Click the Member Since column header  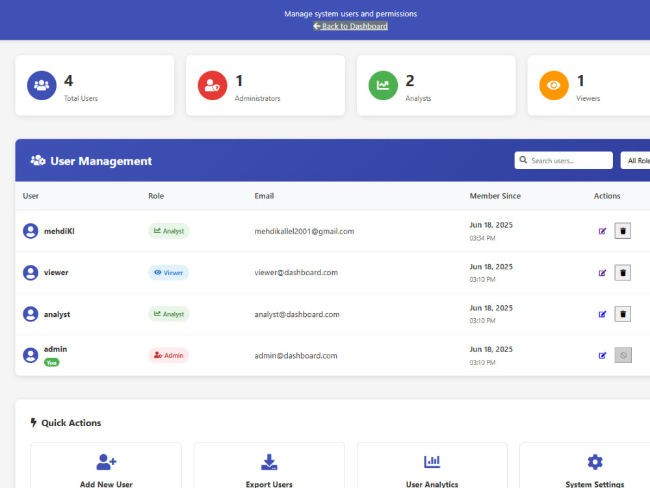tap(495, 196)
